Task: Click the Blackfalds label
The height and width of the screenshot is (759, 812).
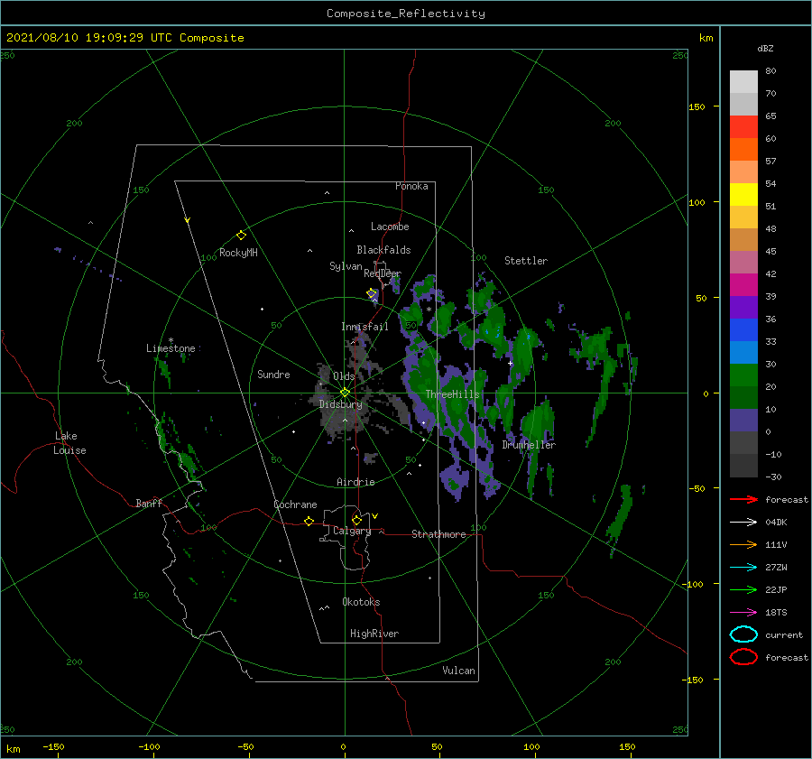Action: [383, 250]
